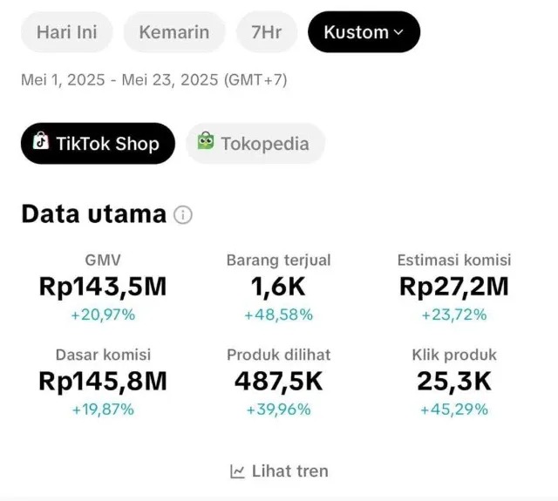The height and width of the screenshot is (501, 558).
Task: Click the Data utama info icon
Action: 182,214
